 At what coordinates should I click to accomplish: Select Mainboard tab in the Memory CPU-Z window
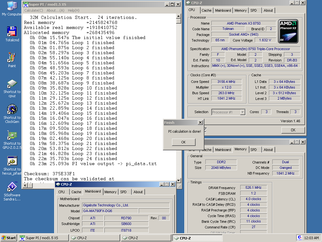click(223, 150)
